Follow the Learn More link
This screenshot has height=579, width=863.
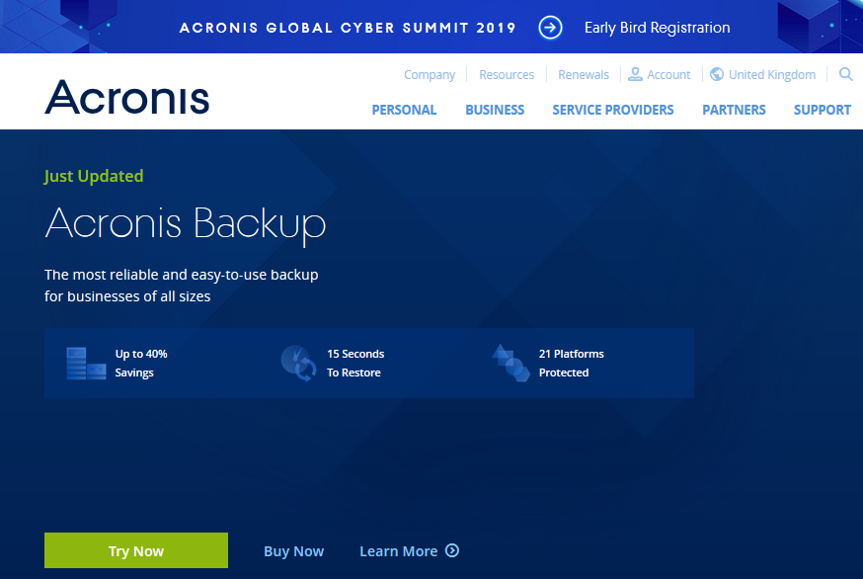[x=399, y=551]
